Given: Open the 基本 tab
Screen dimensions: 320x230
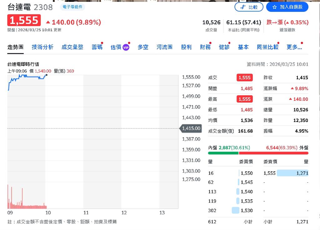Looking at the screenshot, I should pos(243,47).
